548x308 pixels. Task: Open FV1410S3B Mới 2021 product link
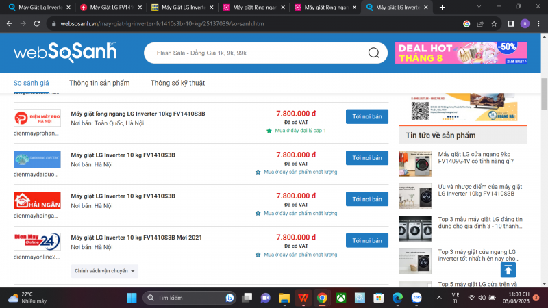[x=136, y=238]
